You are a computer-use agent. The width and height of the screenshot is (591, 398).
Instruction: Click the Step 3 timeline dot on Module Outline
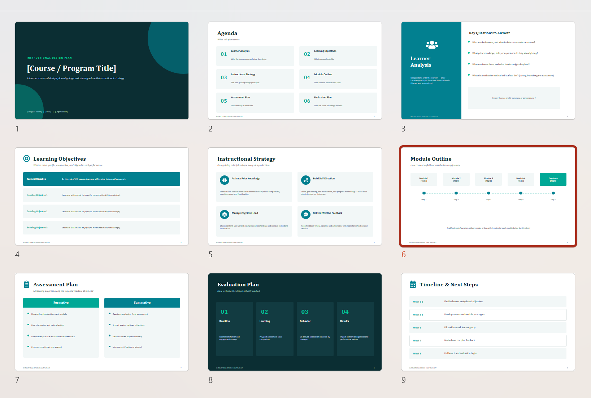488,193
